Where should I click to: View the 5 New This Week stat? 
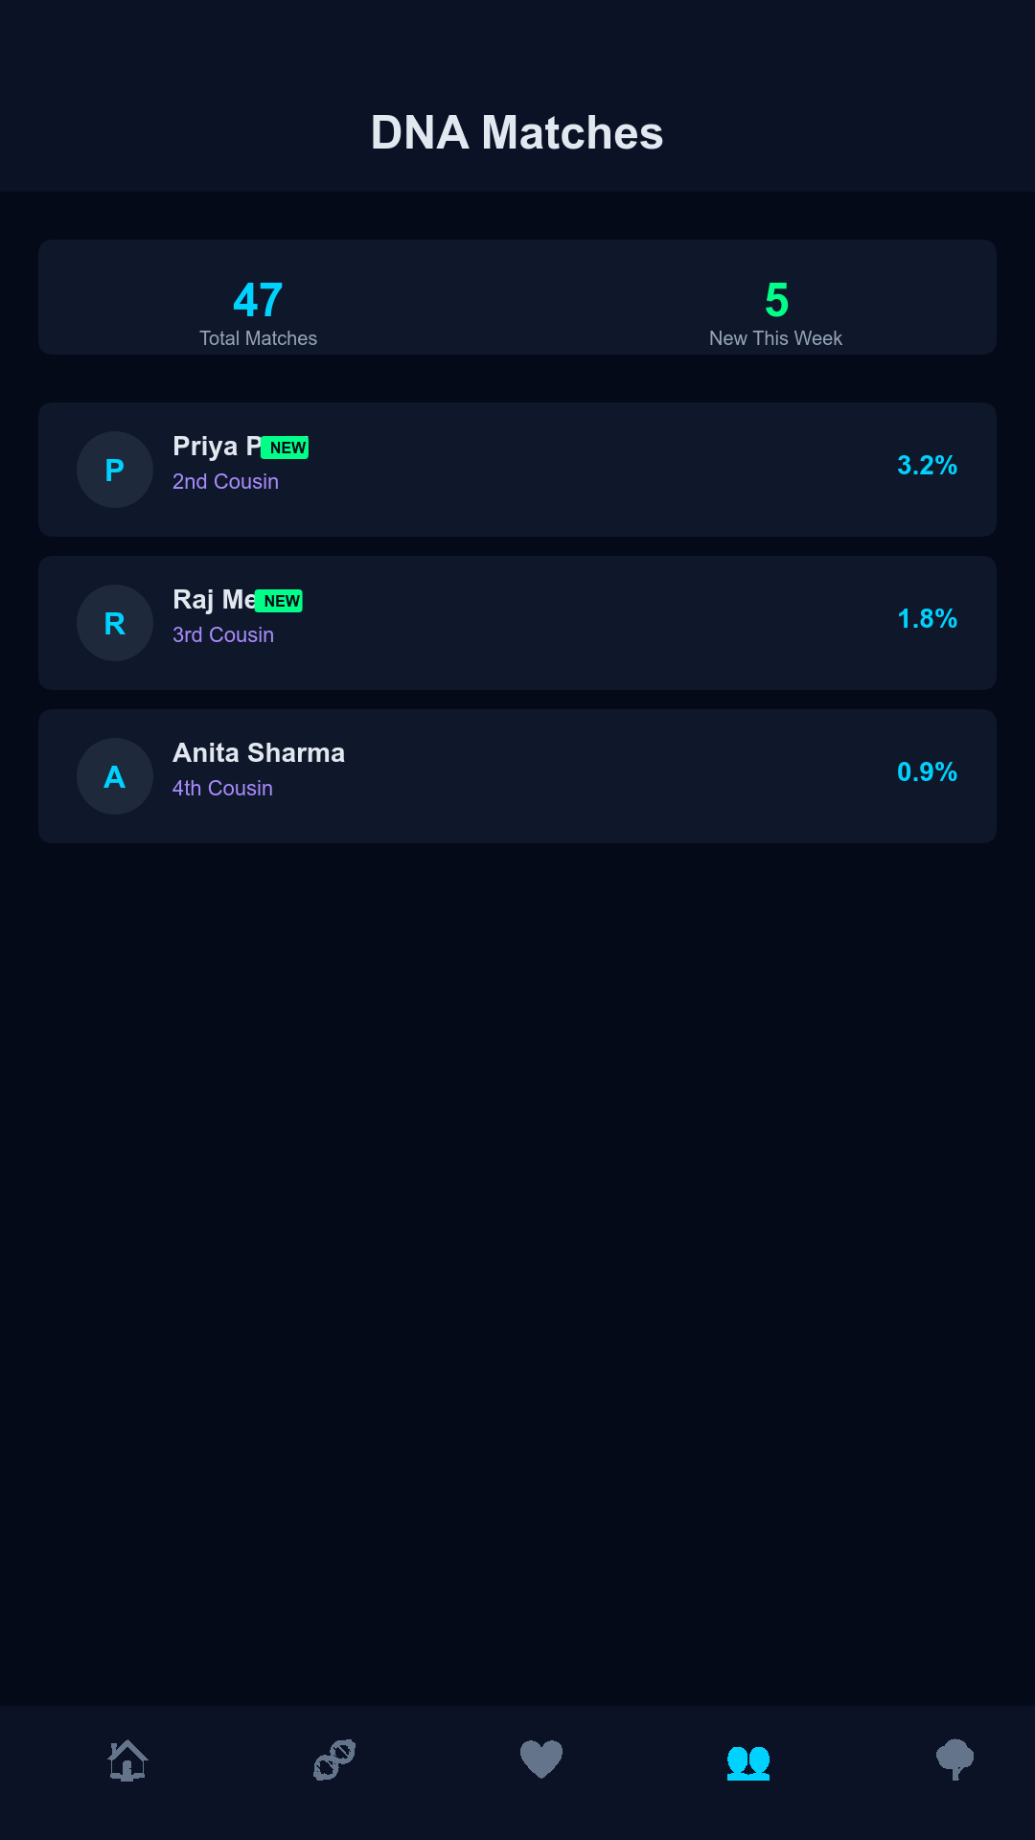coord(776,311)
